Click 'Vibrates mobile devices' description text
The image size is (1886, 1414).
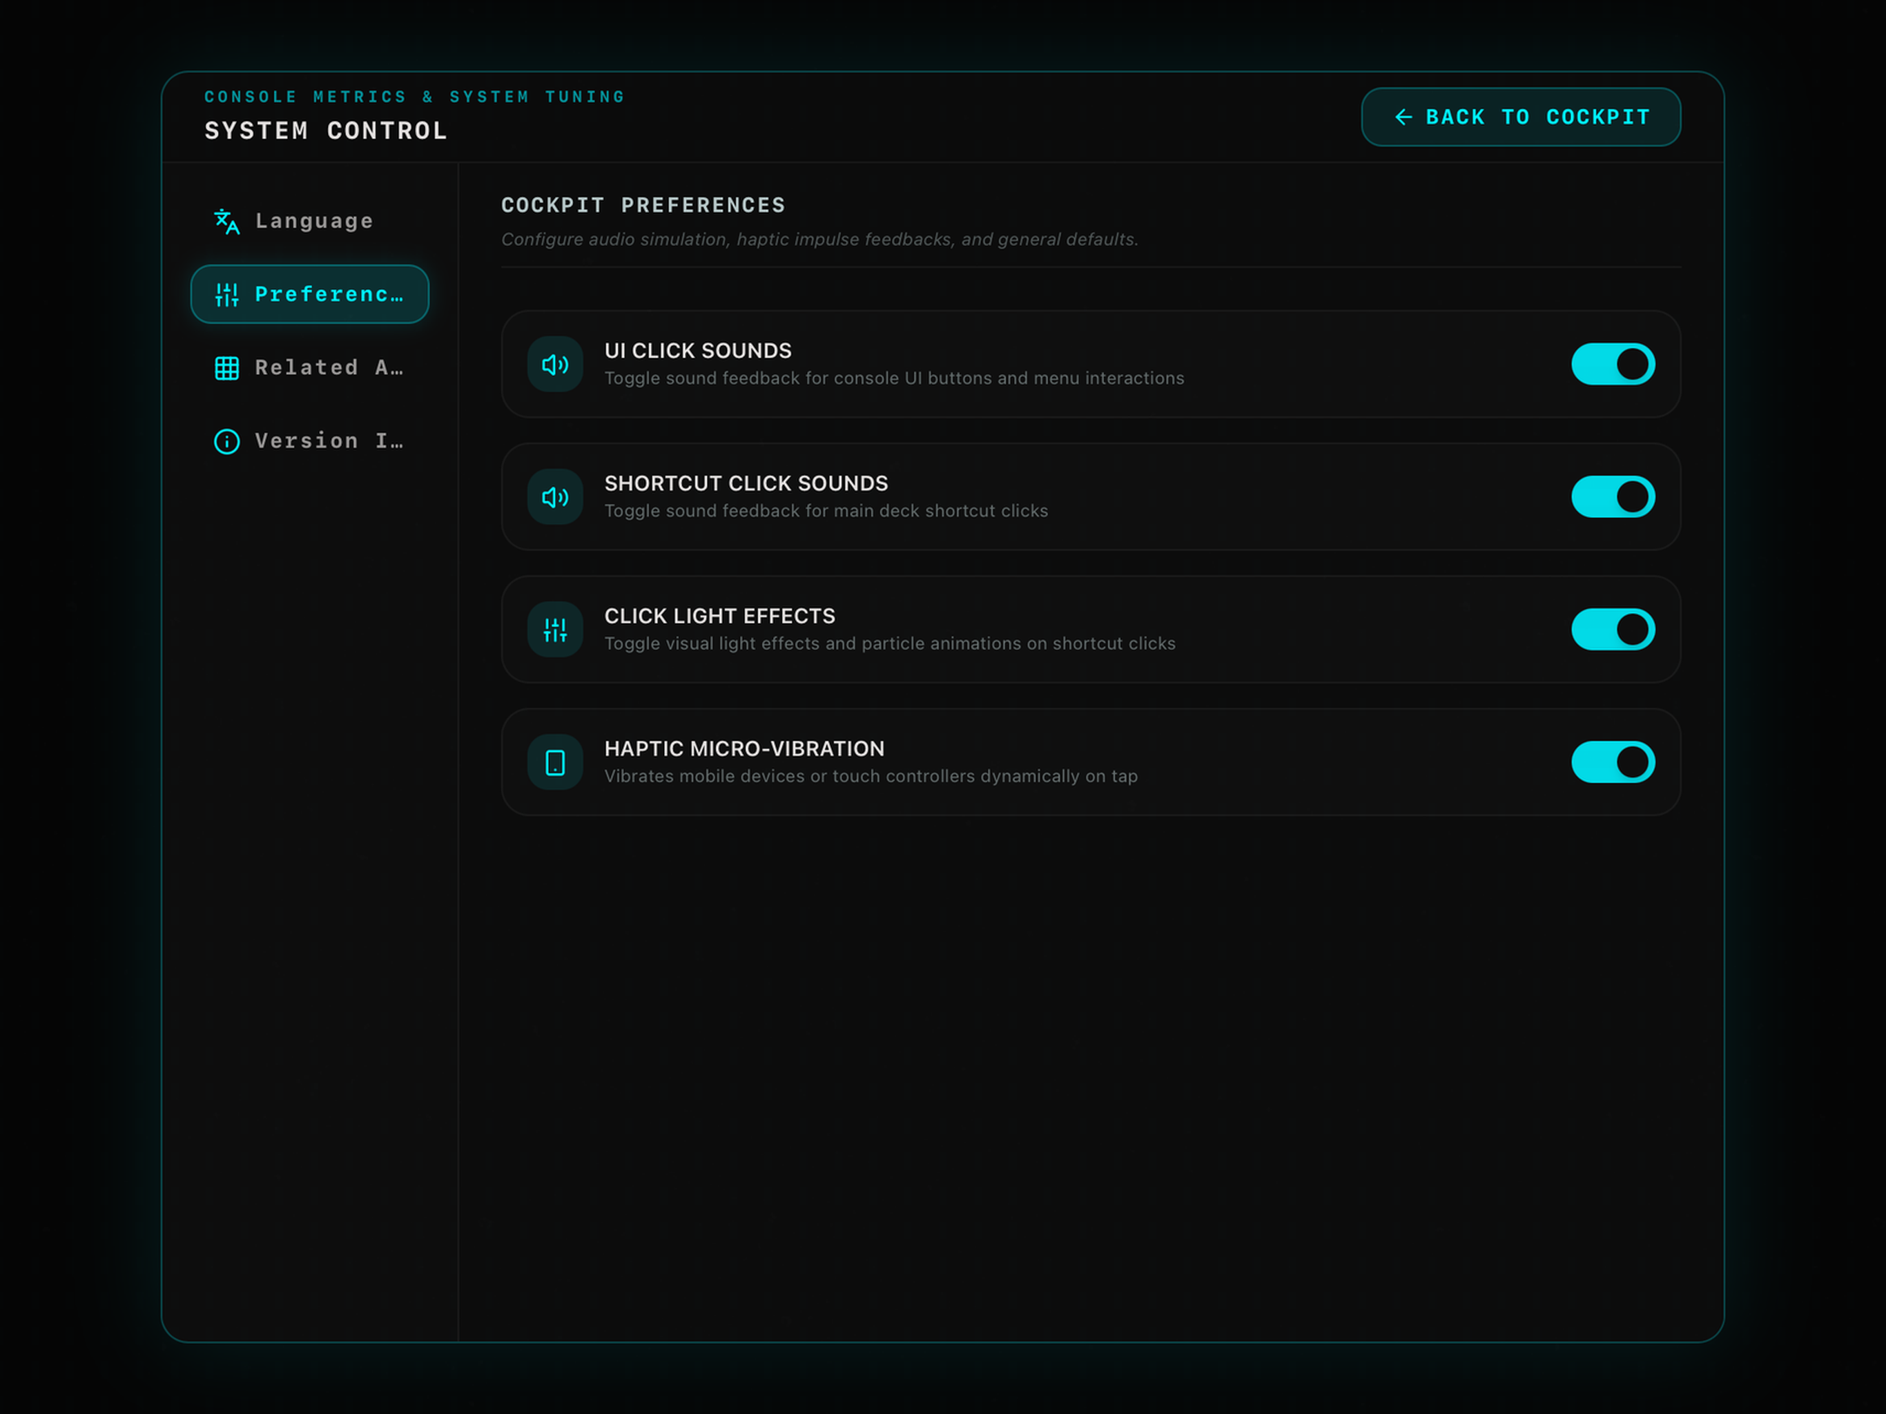click(x=871, y=776)
